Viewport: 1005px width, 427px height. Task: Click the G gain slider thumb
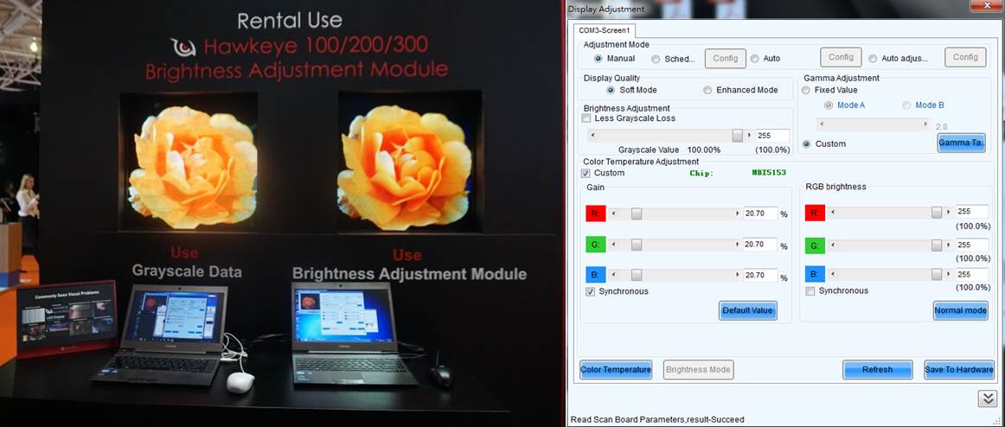point(637,245)
